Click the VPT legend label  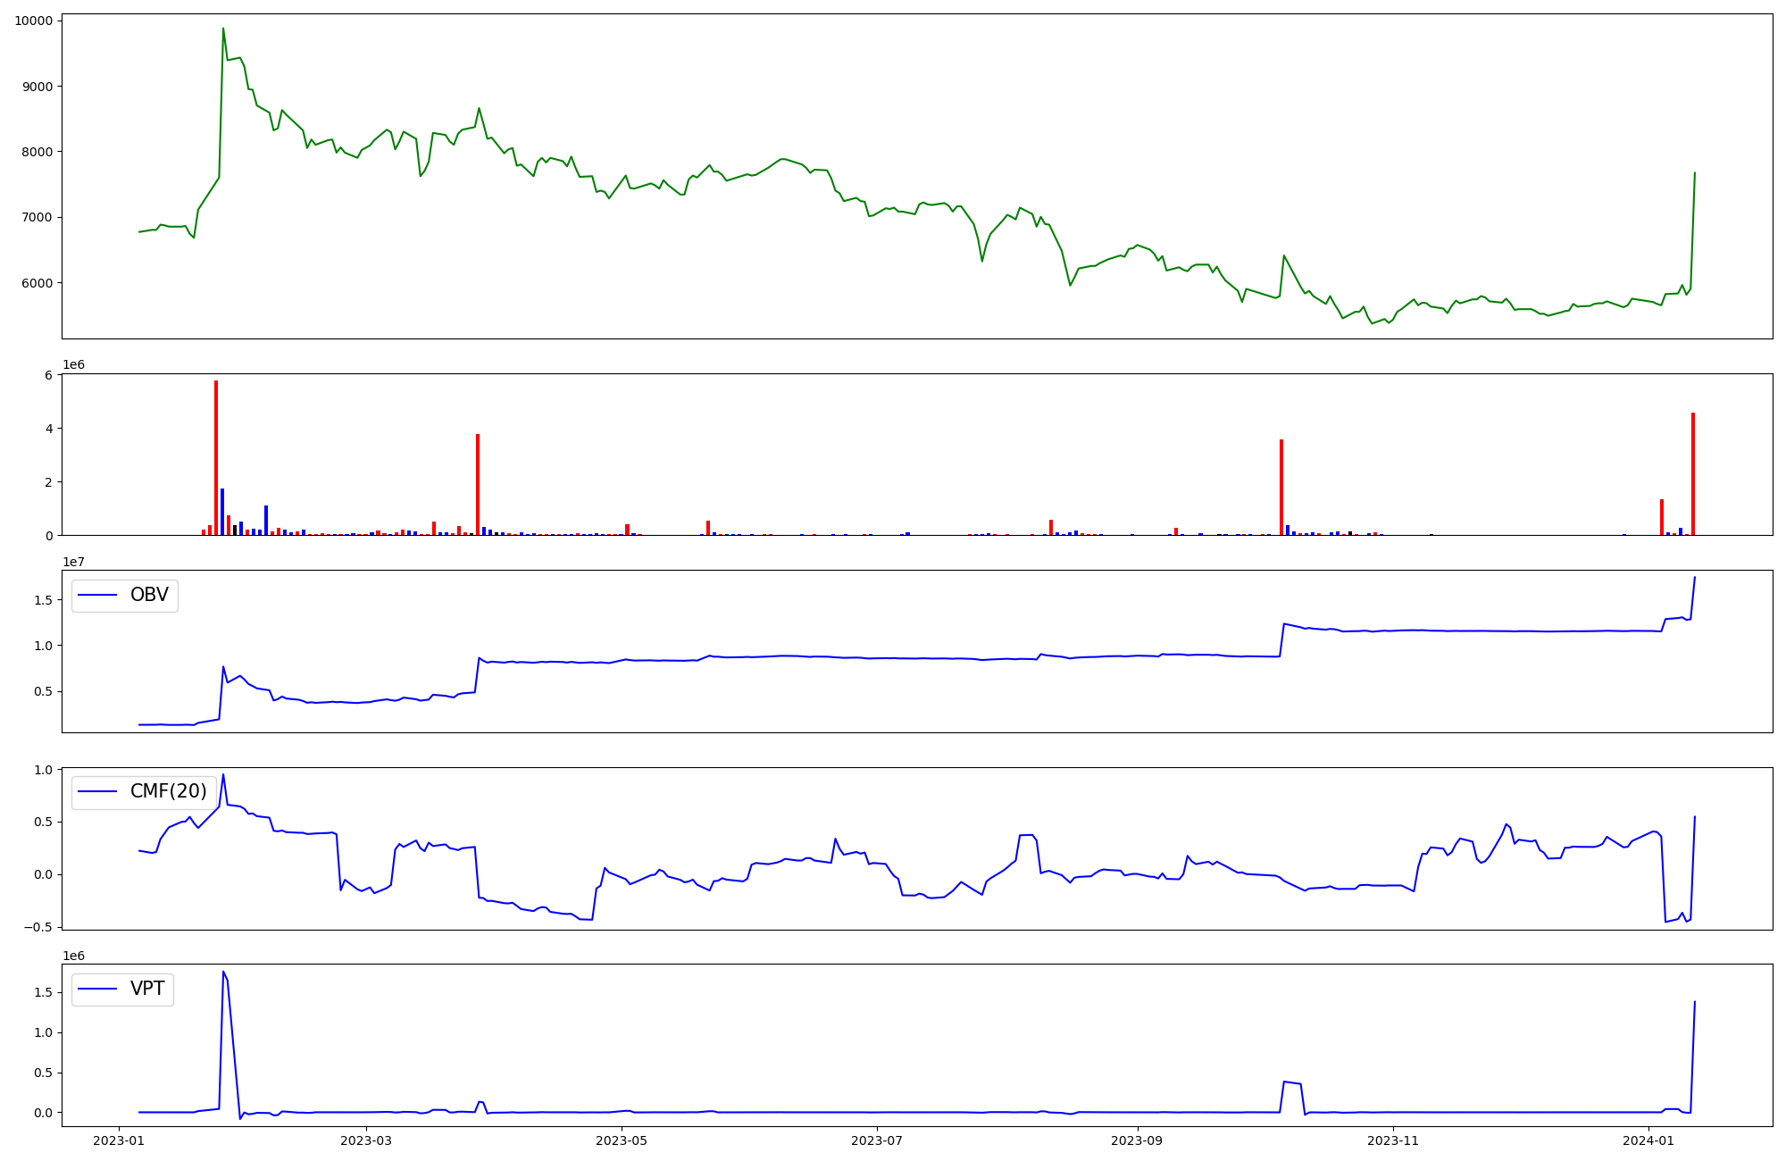point(147,989)
